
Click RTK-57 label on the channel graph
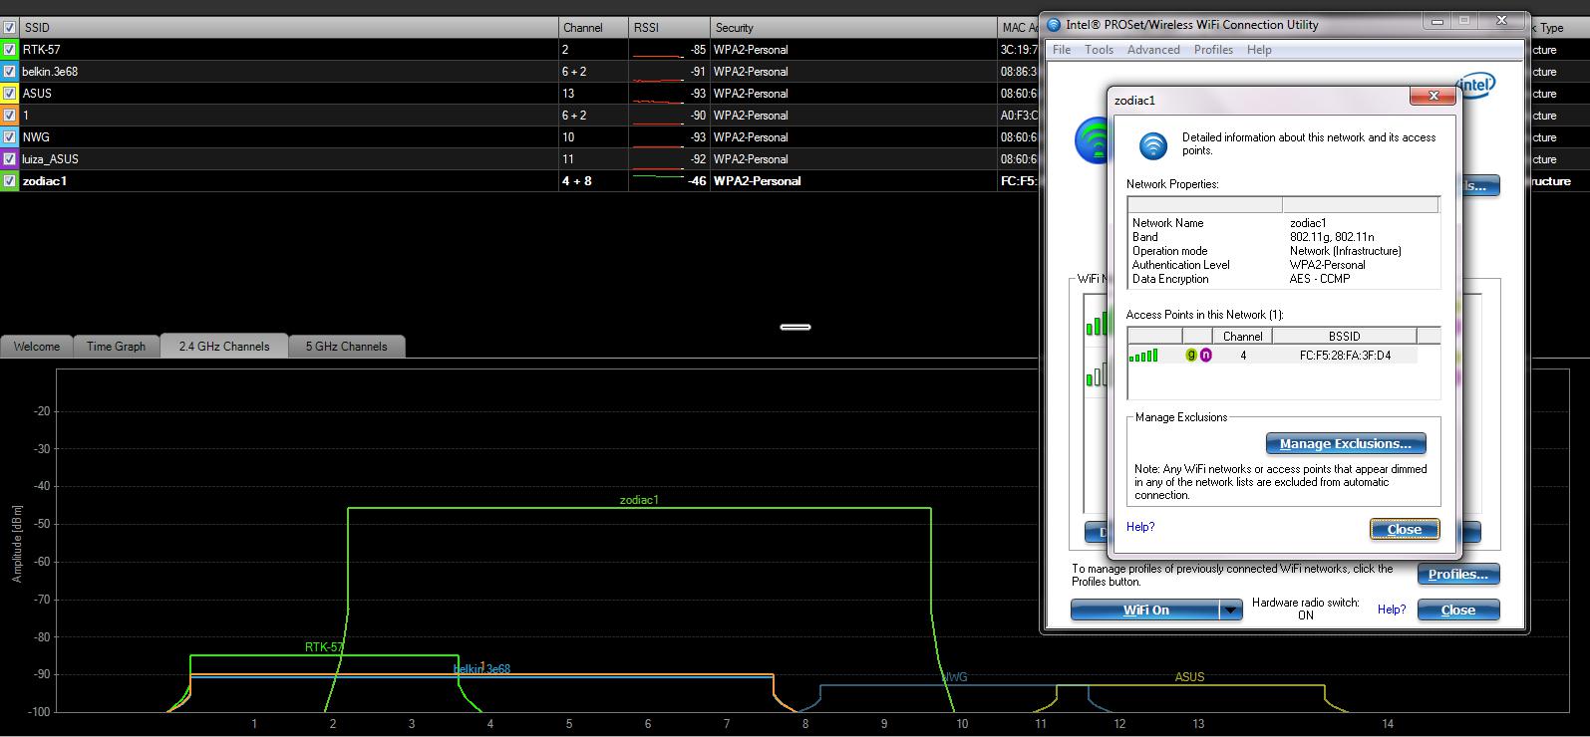click(x=324, y=647)
